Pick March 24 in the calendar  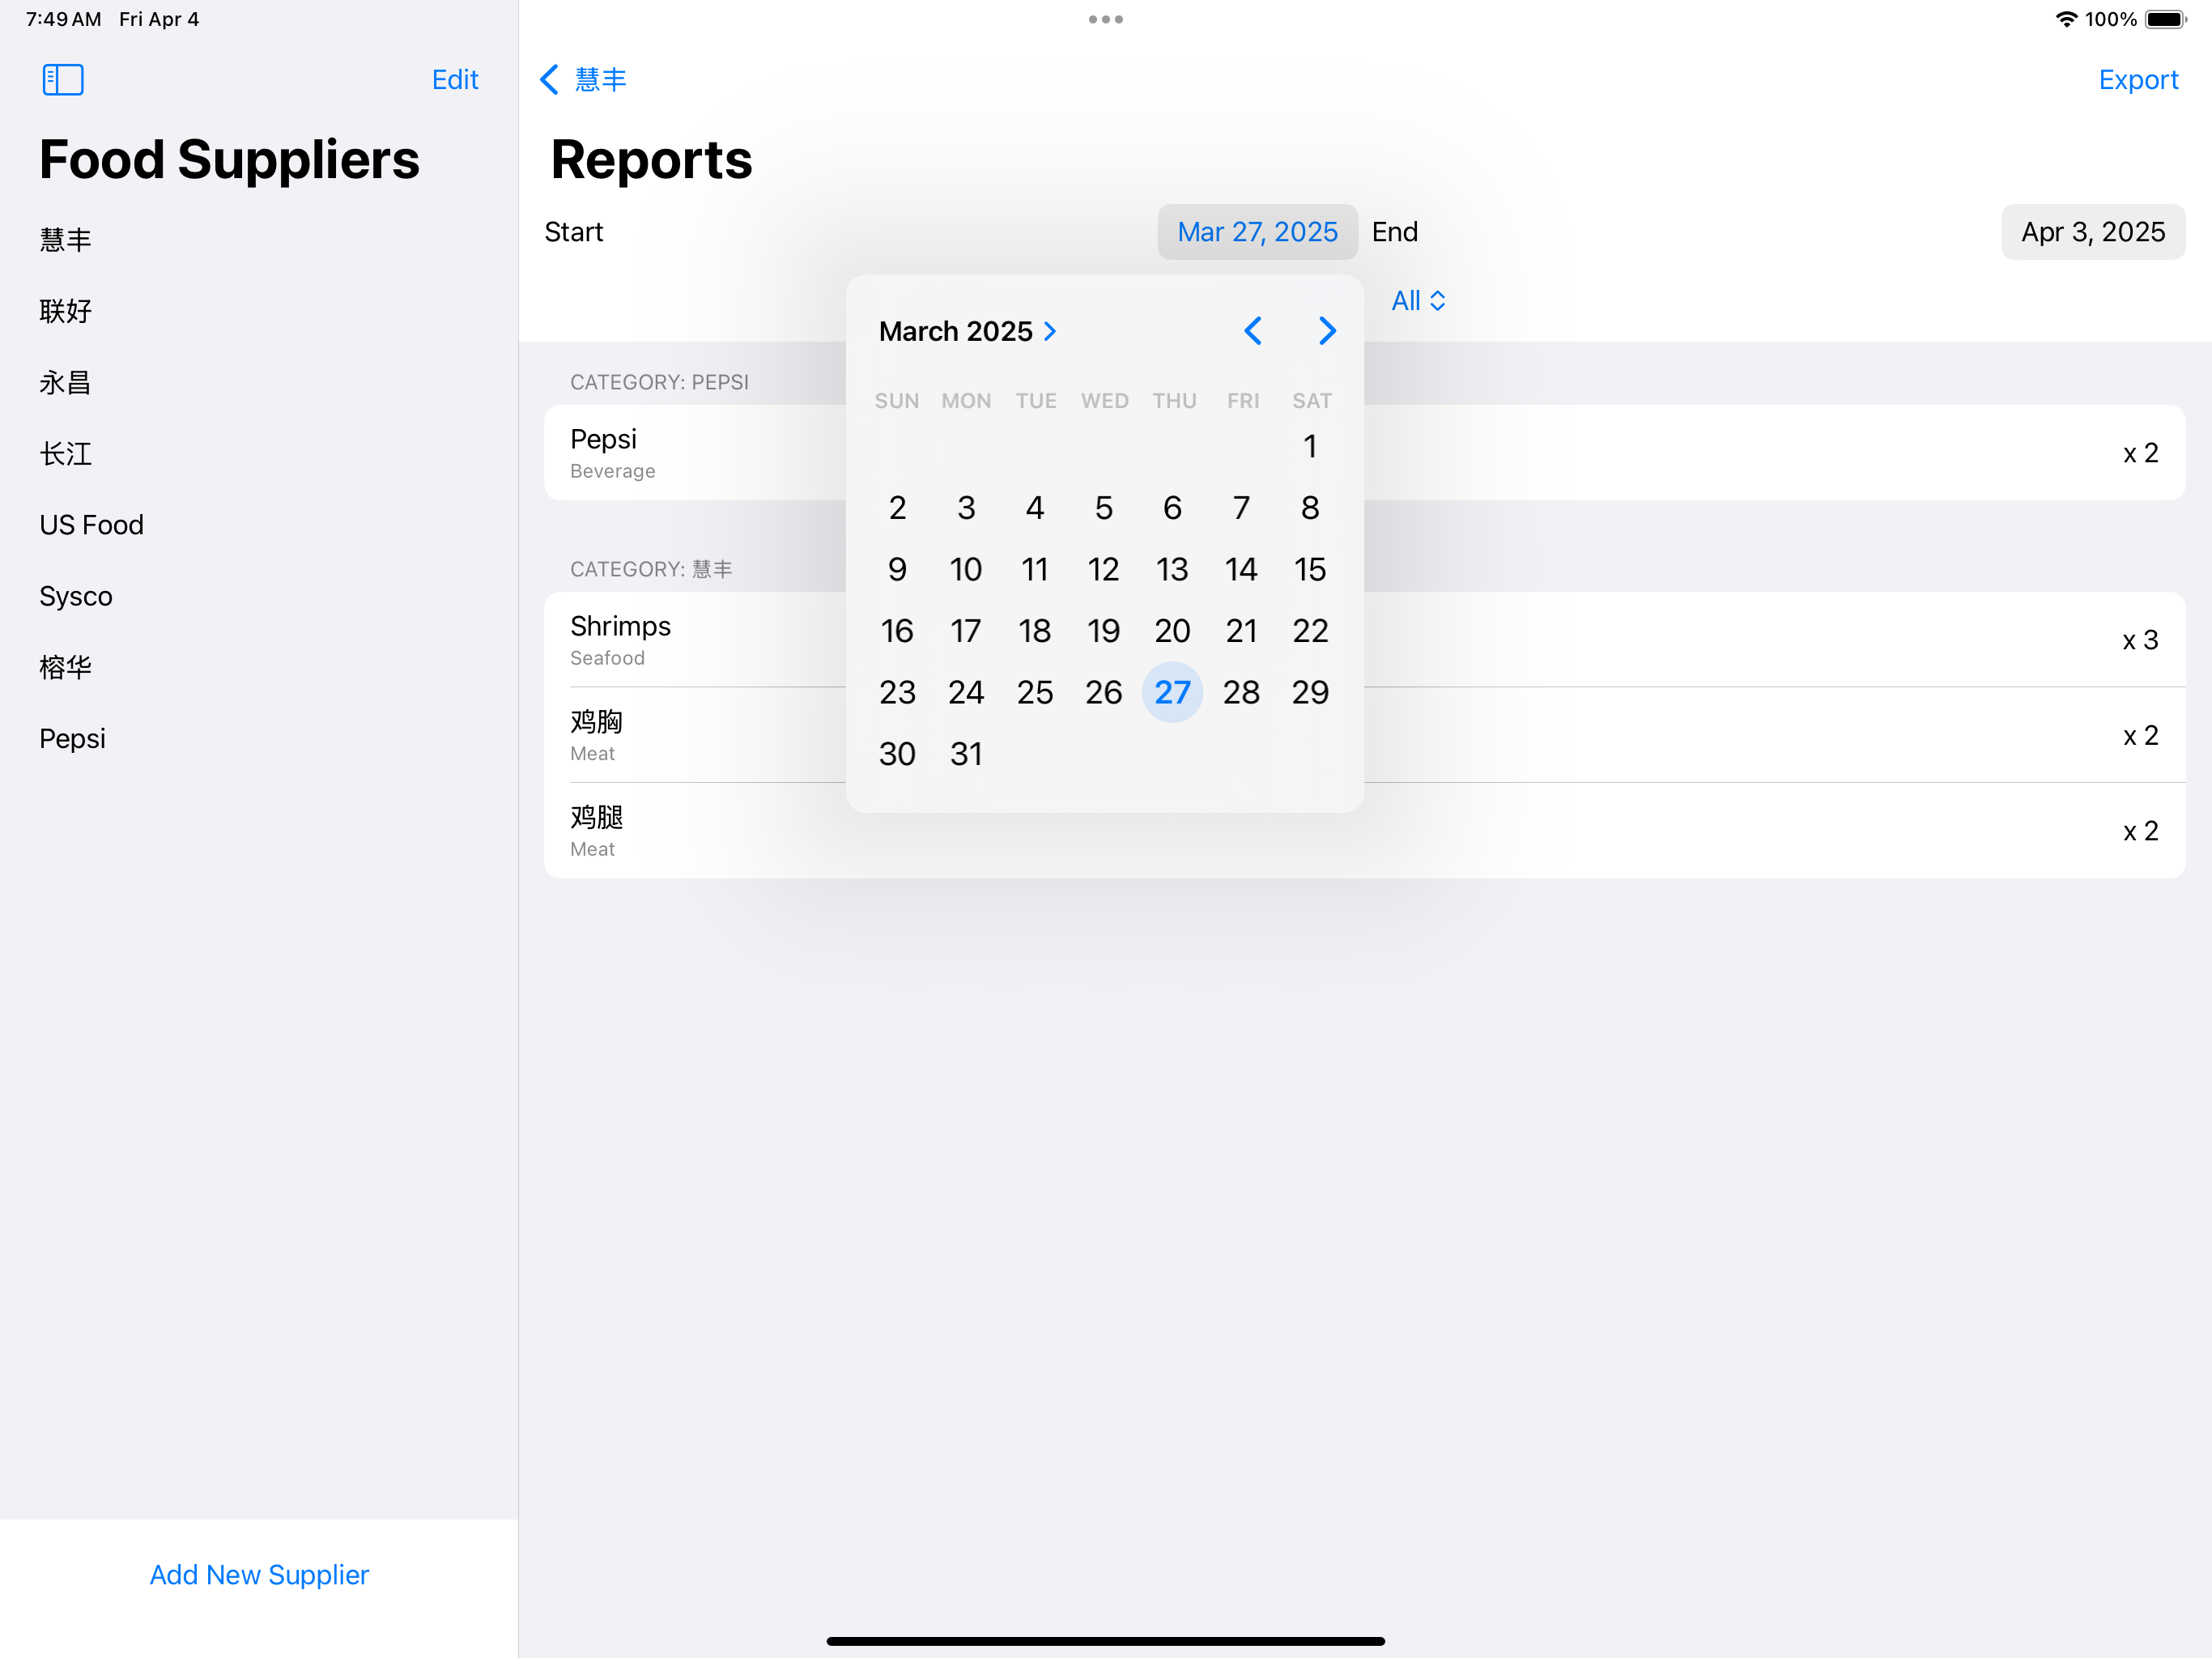(x=966, y=692)
